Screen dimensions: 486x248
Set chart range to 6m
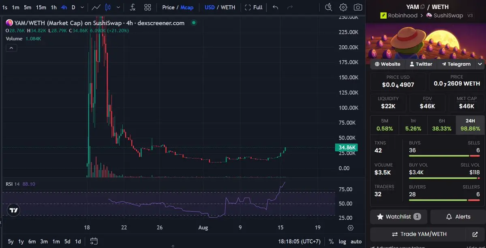click(x=32, y=242)
